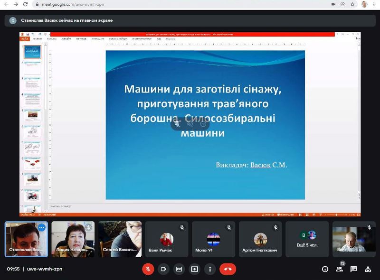380x280 pixels.
Task: Show the participants list
Action: [339, 269]
